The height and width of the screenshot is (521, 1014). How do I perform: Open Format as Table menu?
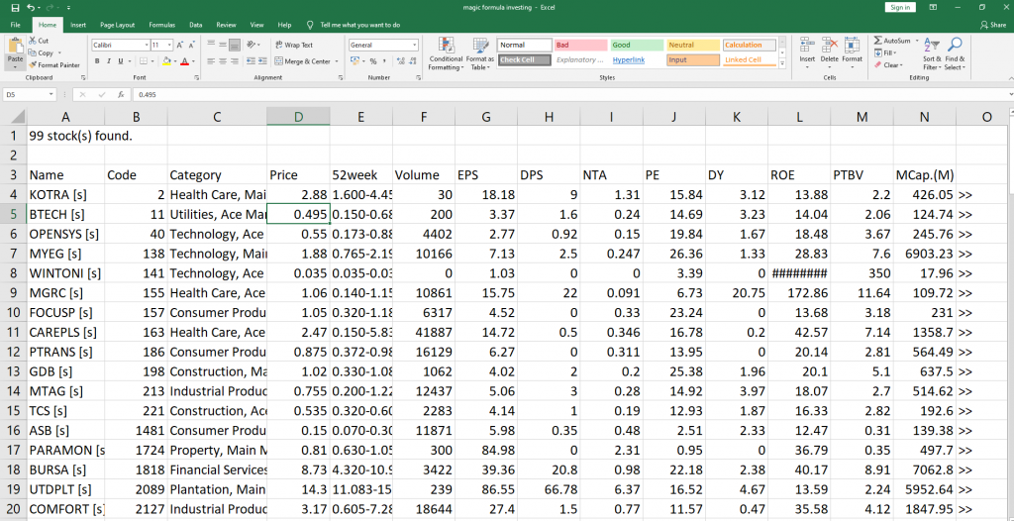coord(480,54)
